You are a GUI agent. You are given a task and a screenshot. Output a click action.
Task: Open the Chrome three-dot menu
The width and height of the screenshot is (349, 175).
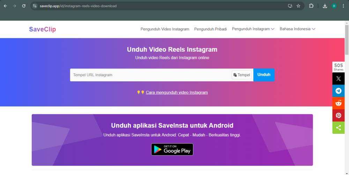click(343, 6)
